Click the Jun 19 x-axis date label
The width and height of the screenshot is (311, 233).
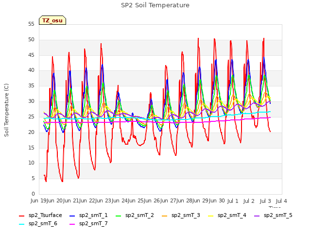coord(38,201)
